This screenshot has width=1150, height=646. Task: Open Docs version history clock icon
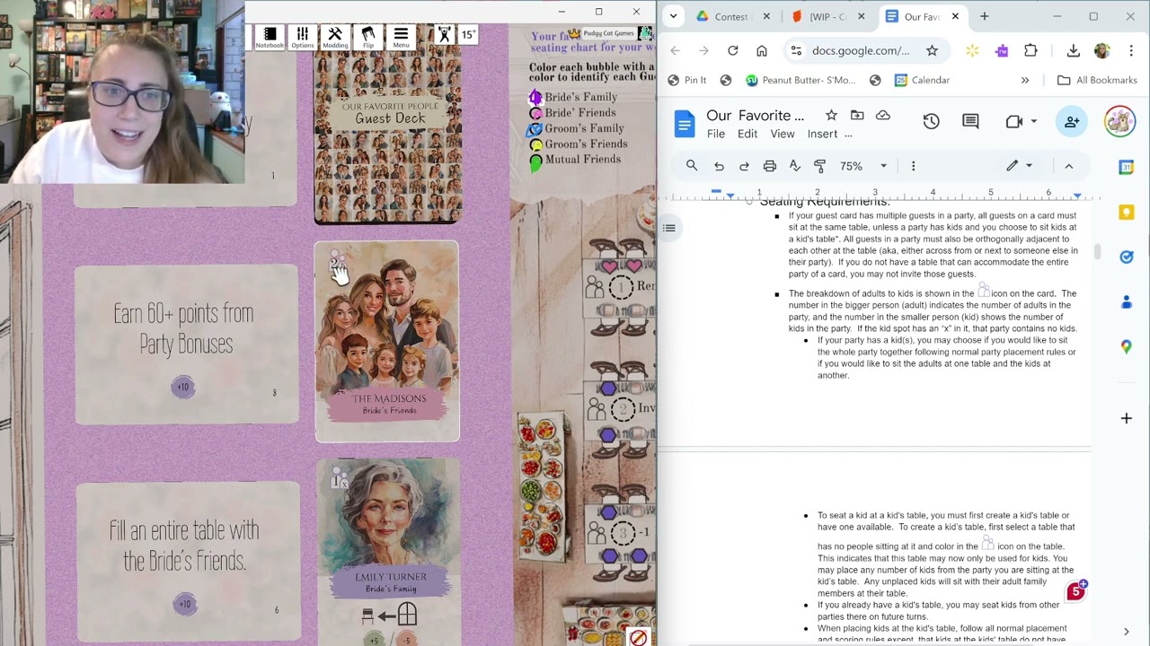coord(931,121)
